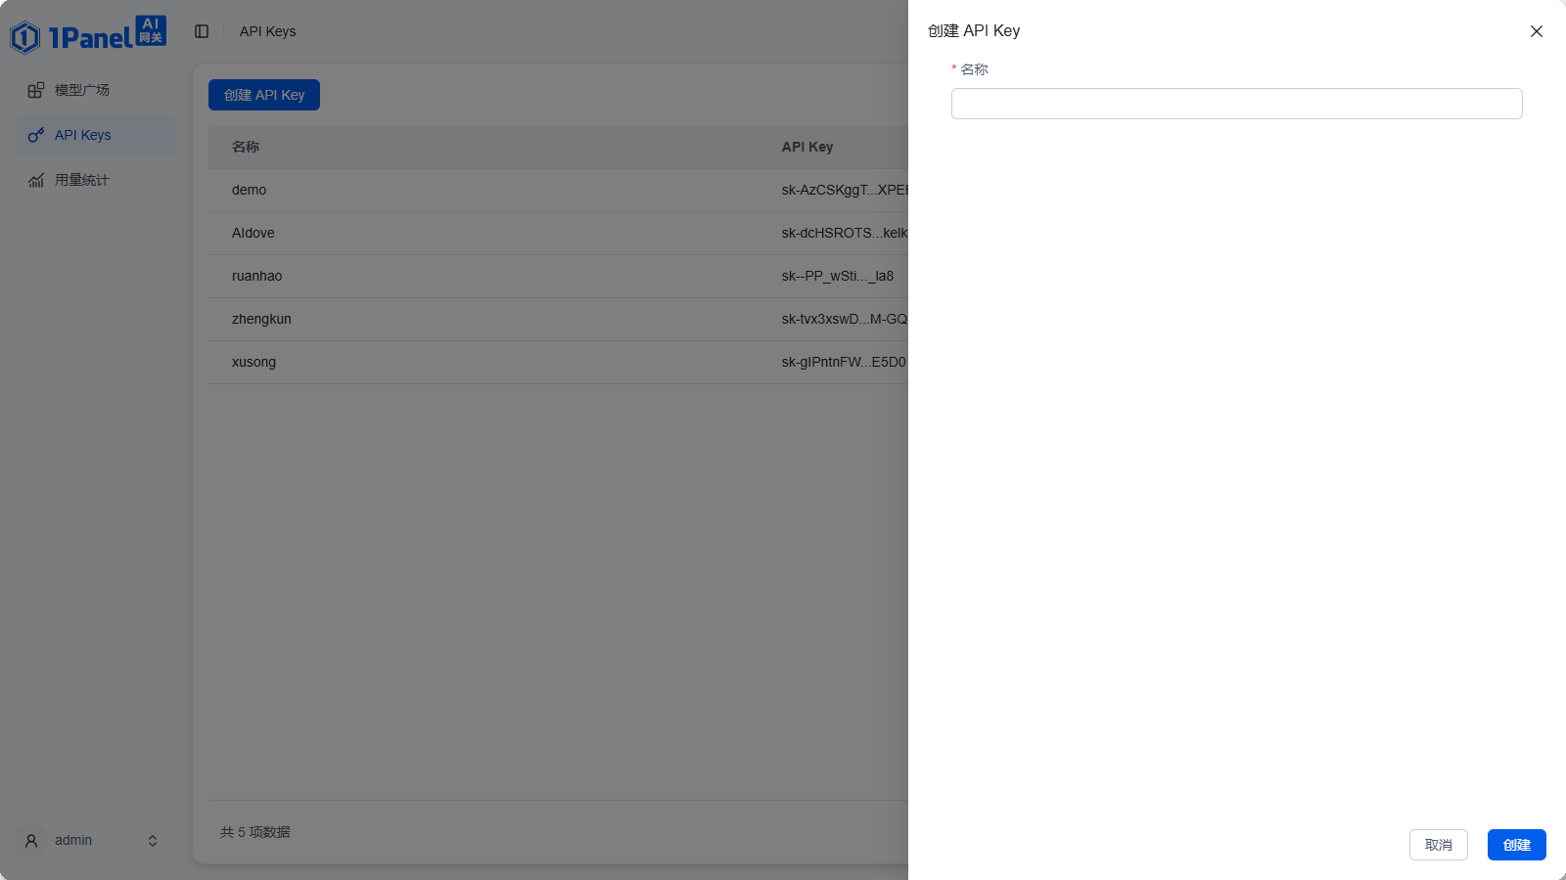Click the blue 创建 confirm button
The width and height of the screenshot is (1566, 880).
pos(1516,845)
